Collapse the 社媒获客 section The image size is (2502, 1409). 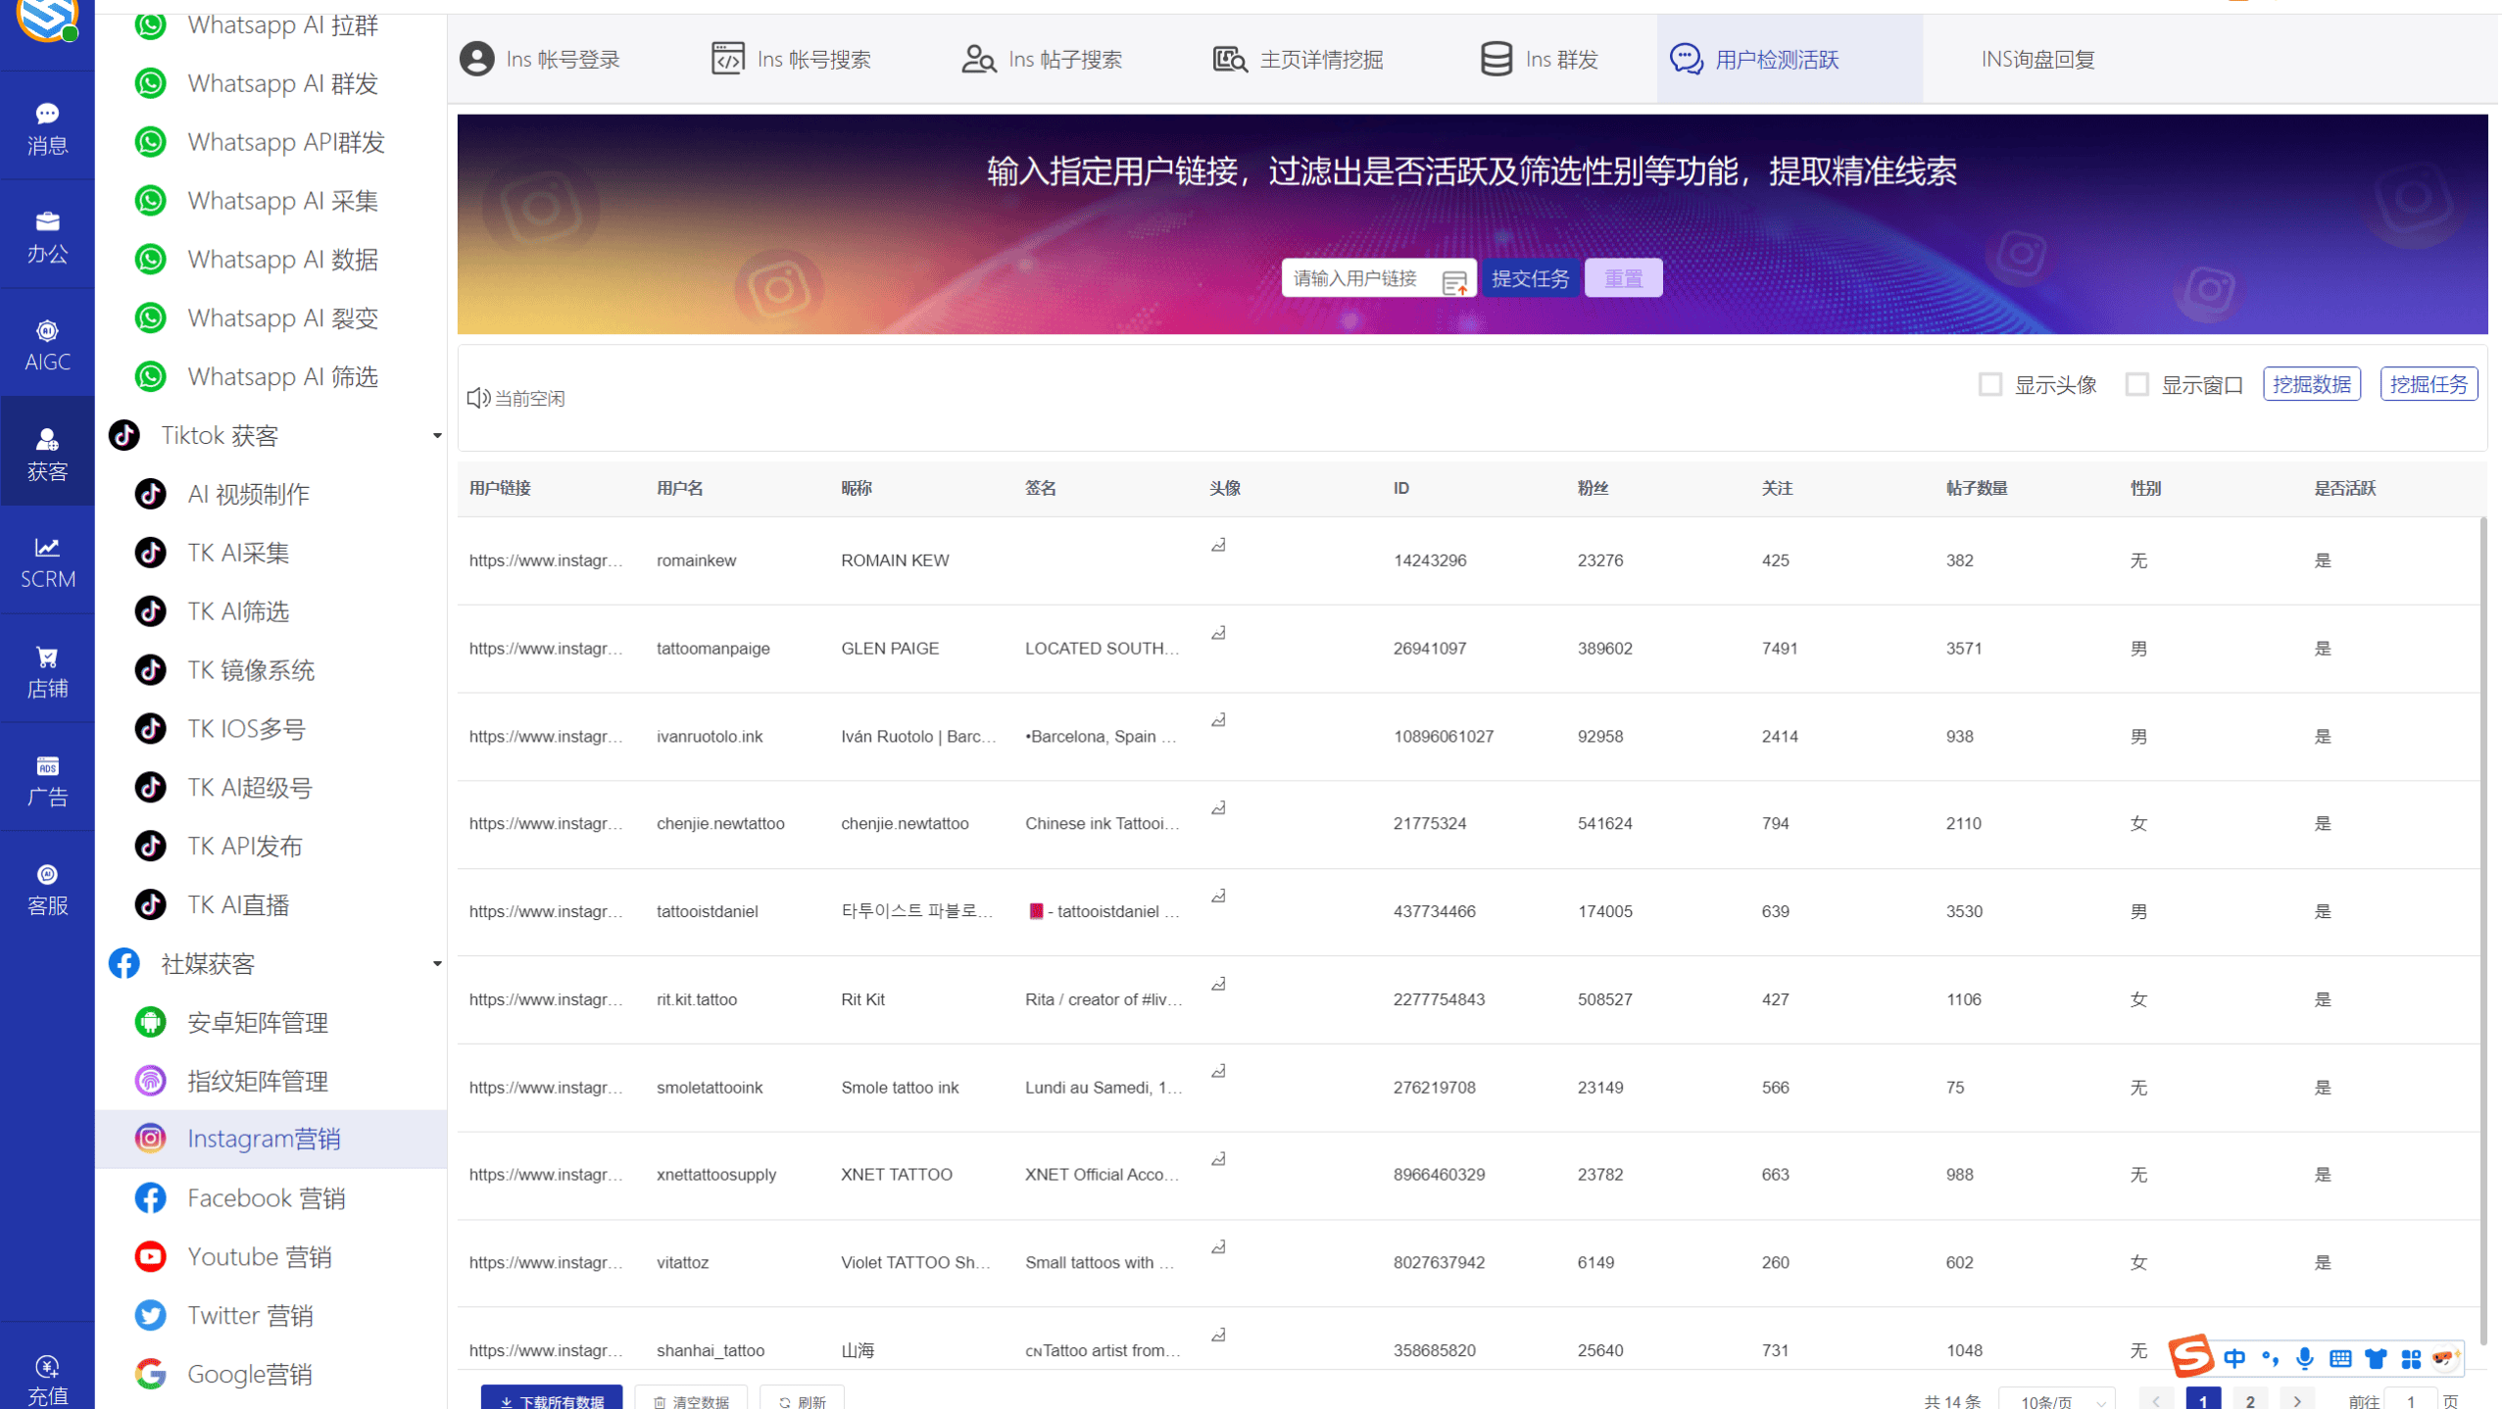pyautogui.click(x=437, y=964)
